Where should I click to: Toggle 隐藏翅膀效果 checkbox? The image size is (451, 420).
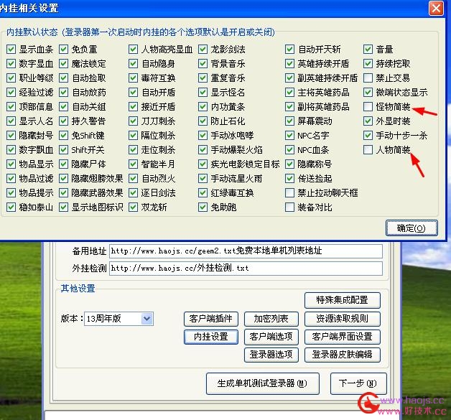pos(63,179)
